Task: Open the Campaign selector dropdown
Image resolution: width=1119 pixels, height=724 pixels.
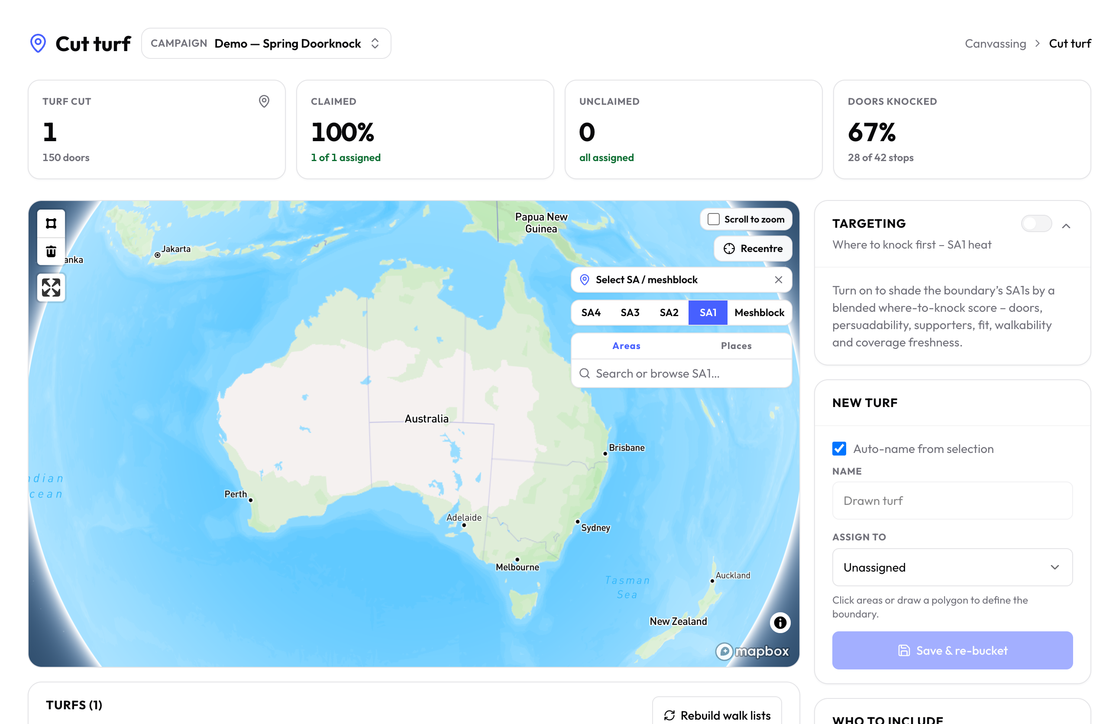Action: [x=266, y=43]
